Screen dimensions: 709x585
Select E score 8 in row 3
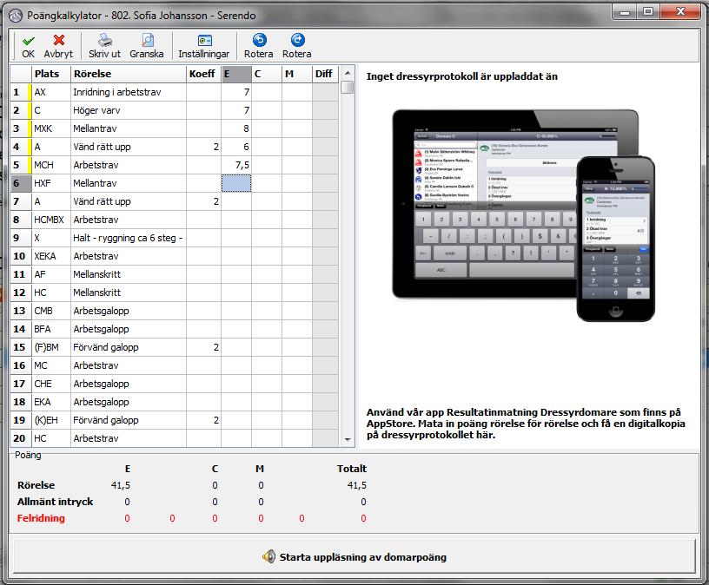pyautogui.click(x=236, y=128)
